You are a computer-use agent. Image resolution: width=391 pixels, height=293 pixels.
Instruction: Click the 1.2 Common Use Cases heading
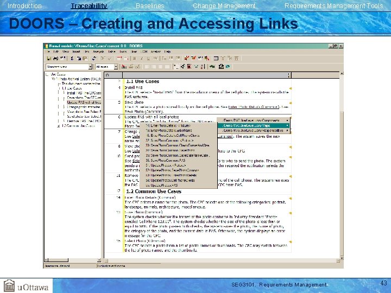pos(154,192)
